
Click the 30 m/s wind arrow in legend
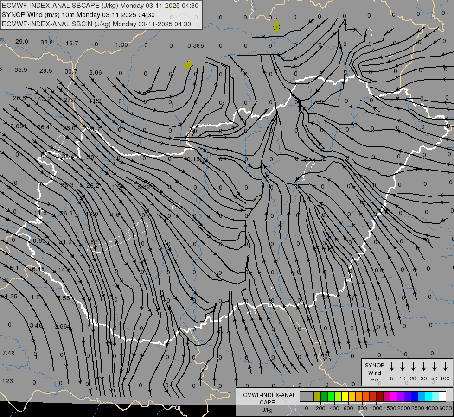coord(423,366)
